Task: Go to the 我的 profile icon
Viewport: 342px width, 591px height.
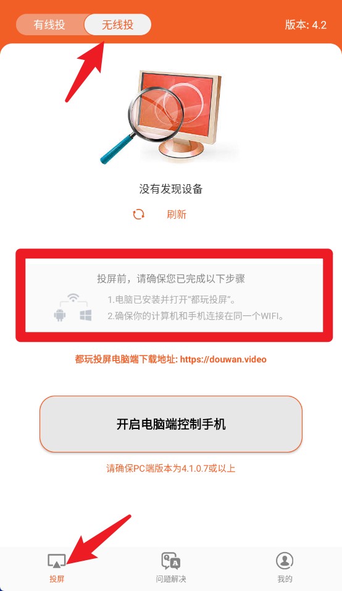Action: [285, 561]
